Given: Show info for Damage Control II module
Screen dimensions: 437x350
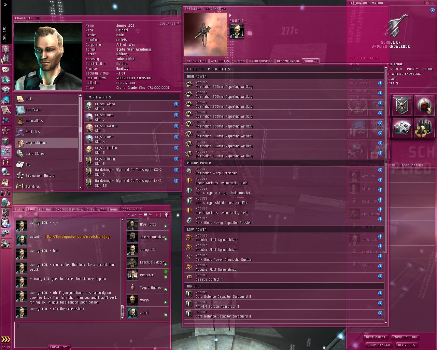Looking at the screenshot, I should (380, 276).
